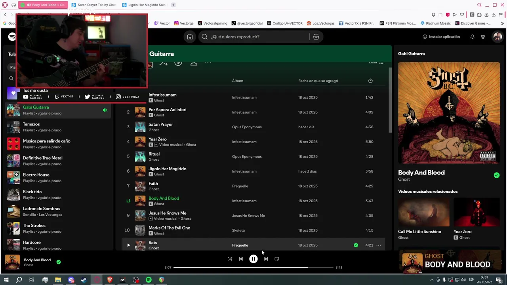Open the Opera menu logo
This screenshot has height=285, width=507.
tap(5, 5)
